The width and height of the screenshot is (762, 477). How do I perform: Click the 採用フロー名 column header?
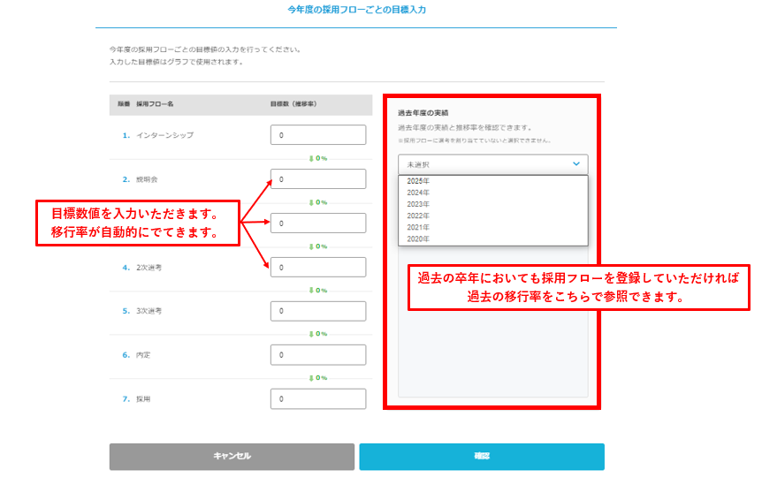(155, 104)
